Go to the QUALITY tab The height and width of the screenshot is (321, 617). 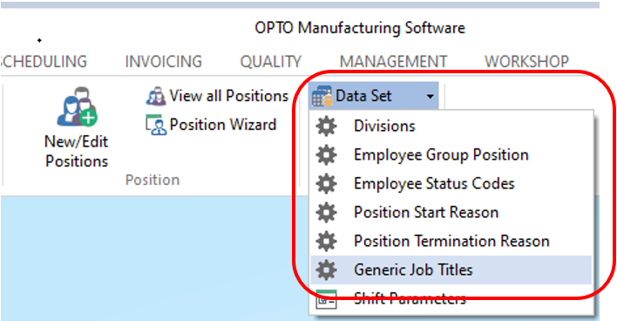pyautogui.click(x=271, y=61)
